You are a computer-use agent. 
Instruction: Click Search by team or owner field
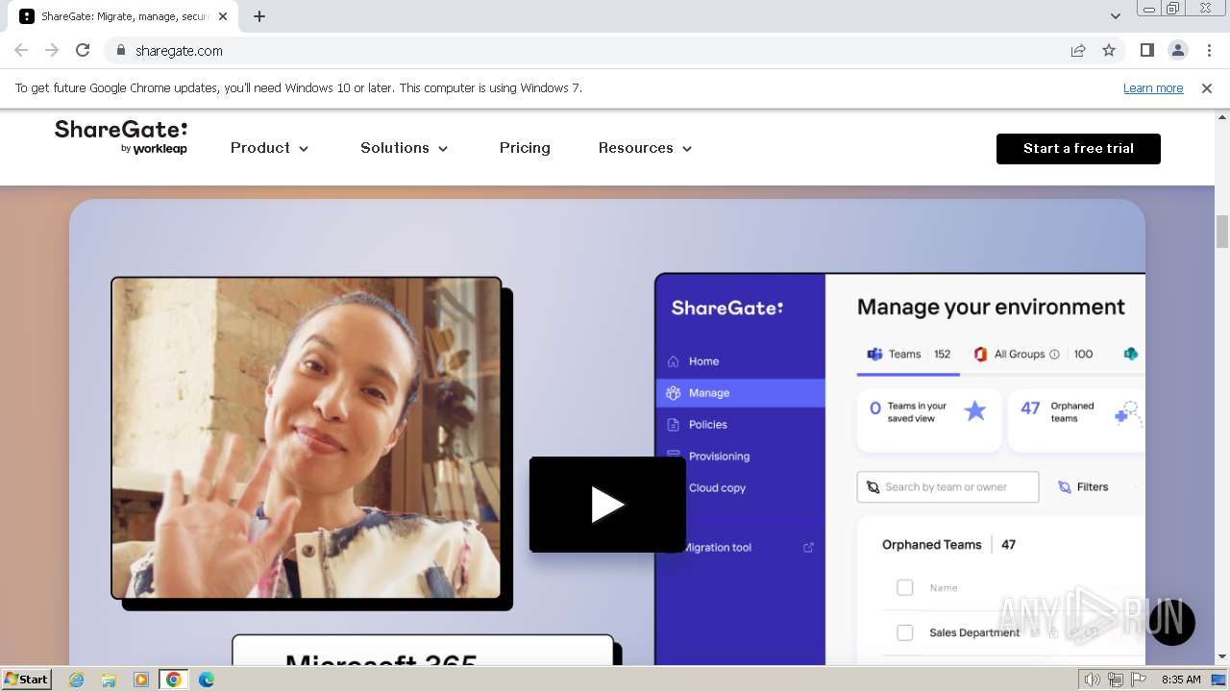point(947,487)
